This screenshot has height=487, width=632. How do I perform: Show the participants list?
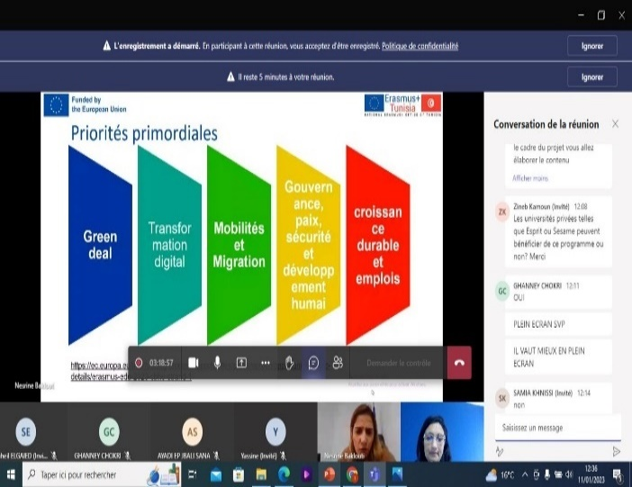tap(338, 363)
